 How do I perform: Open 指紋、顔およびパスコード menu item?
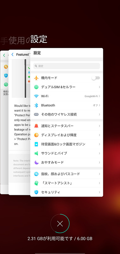click(x=66, y=174)
